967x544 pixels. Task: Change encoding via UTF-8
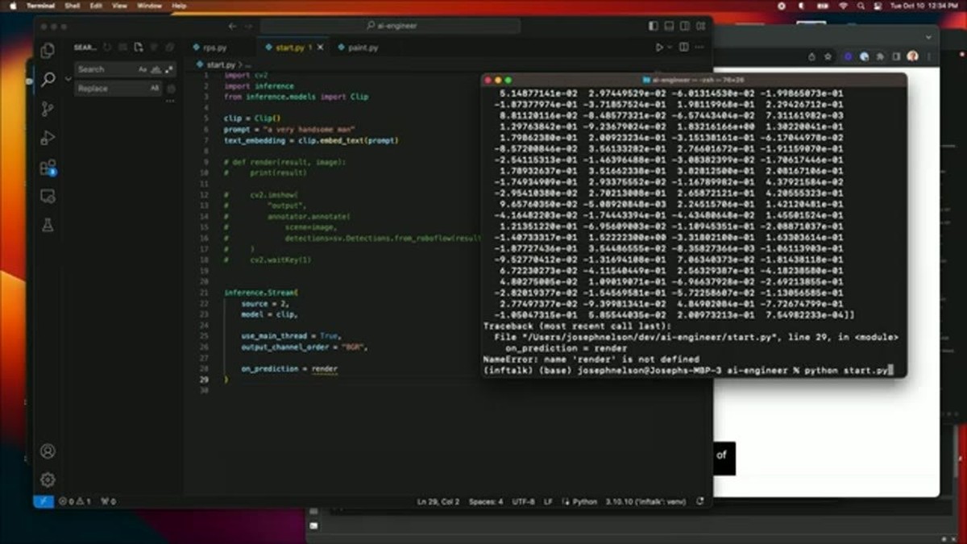click(523, 501)
